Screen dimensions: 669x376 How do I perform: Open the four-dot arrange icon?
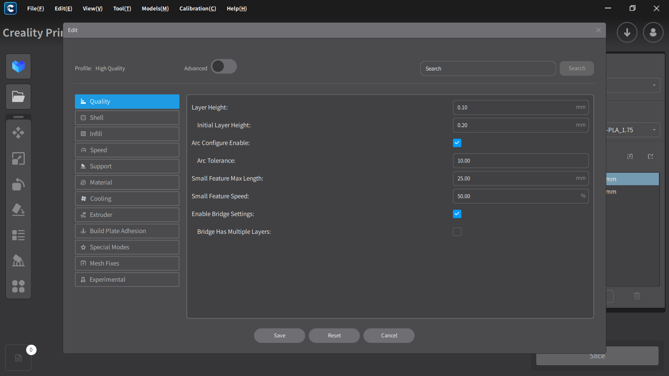pyautogui.click(x=18, y=287)
